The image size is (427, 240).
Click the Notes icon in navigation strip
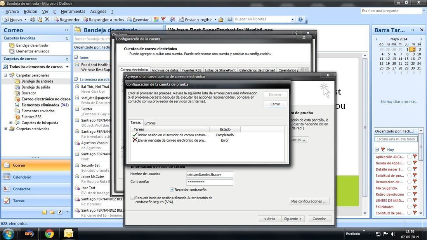coord(44,212)
